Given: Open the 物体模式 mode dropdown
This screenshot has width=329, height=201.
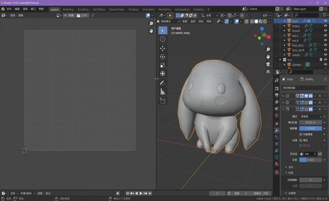Looking at the screenshot, I should coord(168,21).
